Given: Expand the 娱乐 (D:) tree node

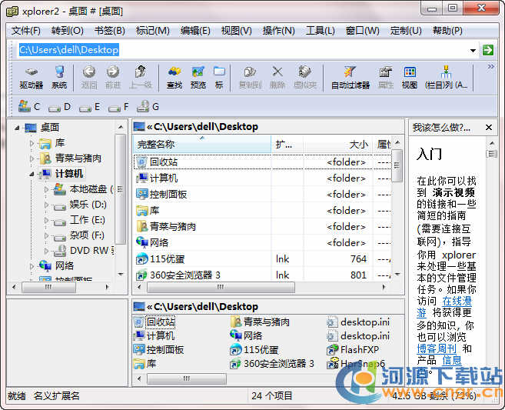Looking at the screenshot, I should click(46, 205).
